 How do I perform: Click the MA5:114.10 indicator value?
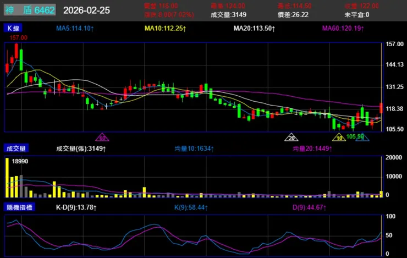coord(75,28)
